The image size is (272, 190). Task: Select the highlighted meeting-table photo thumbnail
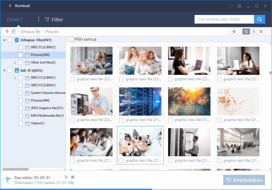tap(140, 142)
